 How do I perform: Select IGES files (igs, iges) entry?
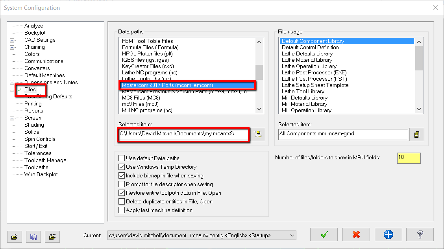pyautogui.click(x=145, y=60)
